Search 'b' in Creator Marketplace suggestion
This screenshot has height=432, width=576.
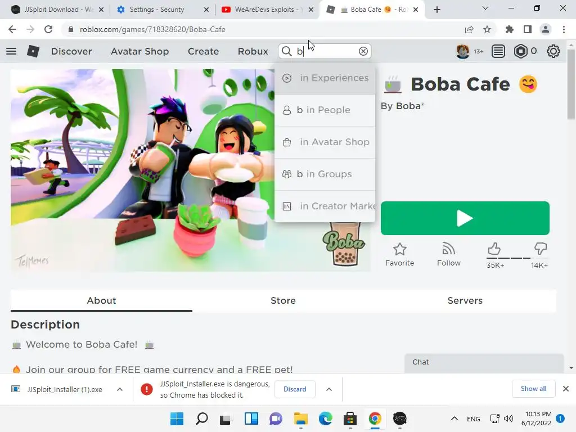(x=325, y=206)
